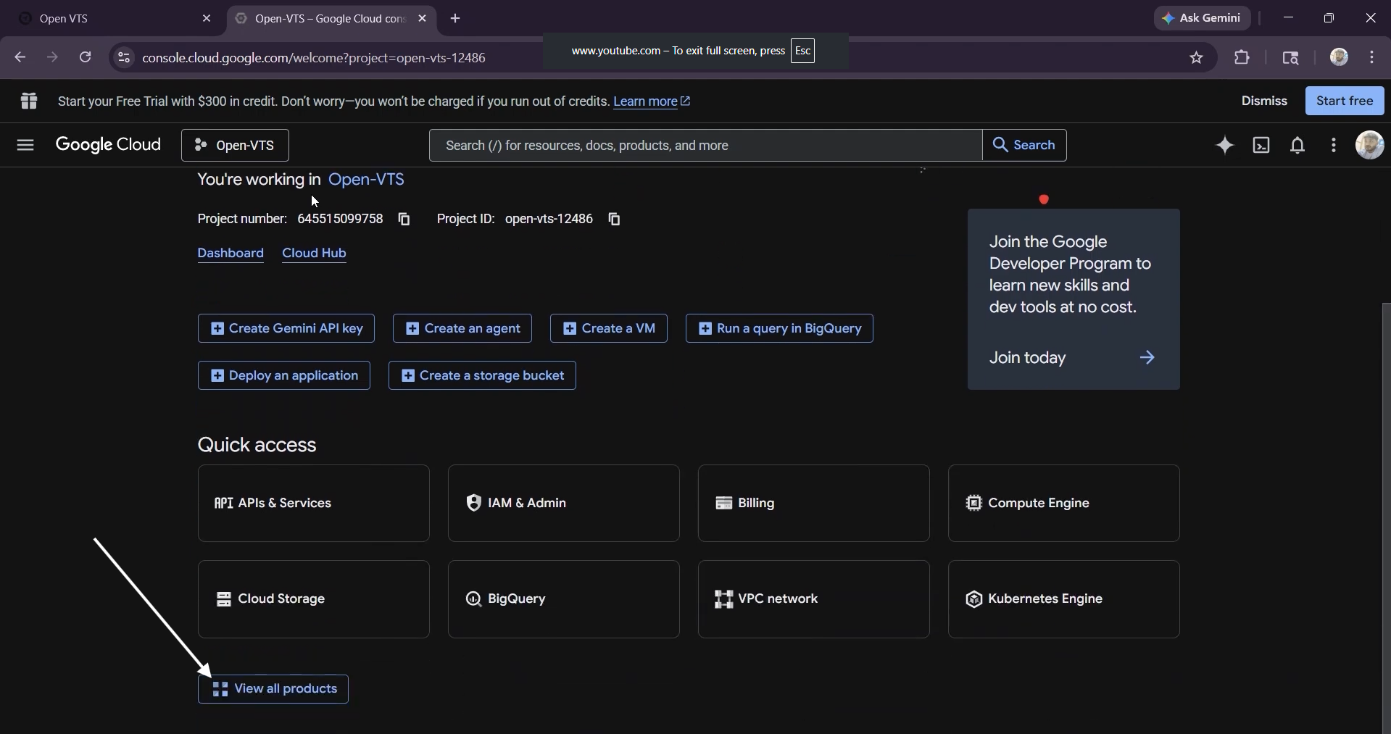Screen dimensions: 1391x734
Task: Close the Open VTS tab
Action: [207, 19]
